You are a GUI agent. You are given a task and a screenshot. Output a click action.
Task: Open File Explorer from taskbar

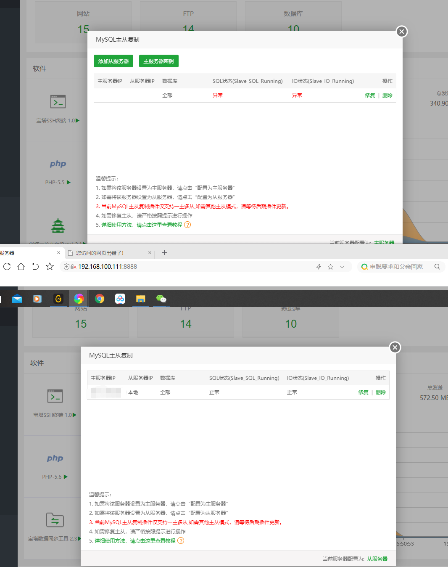pos(140,299)
